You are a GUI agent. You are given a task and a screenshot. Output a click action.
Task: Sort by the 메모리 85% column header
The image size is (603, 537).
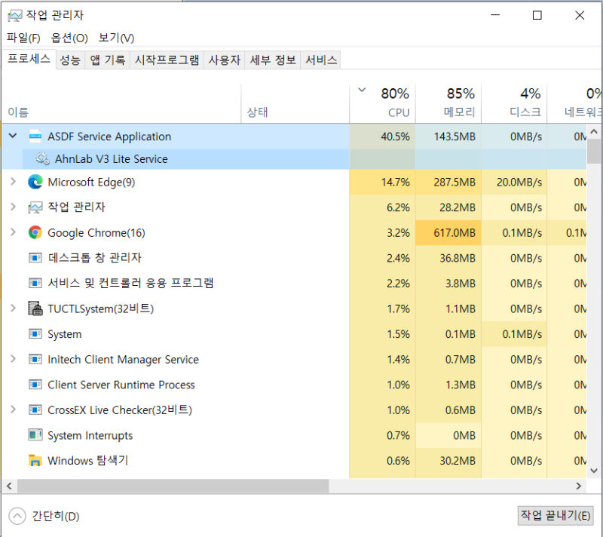[448, 104]
